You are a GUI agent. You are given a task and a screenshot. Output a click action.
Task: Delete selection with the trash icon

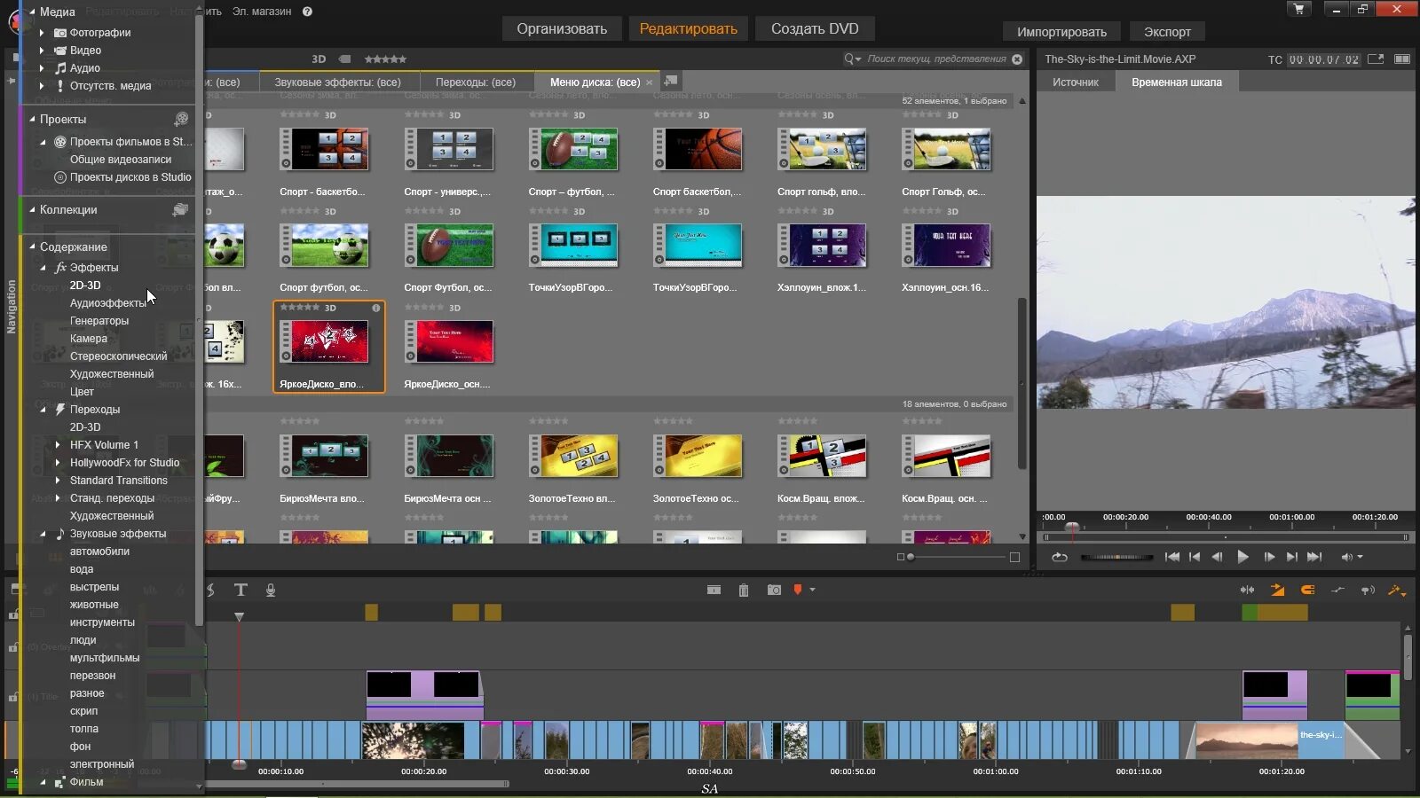(744, 590)
